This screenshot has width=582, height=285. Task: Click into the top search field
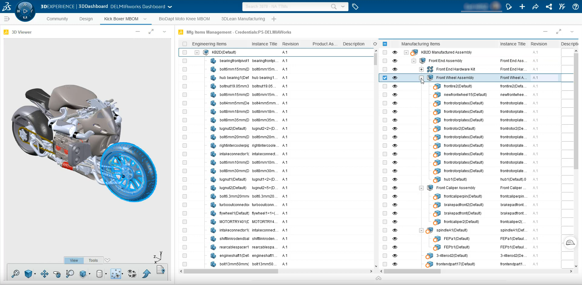coord(287,6)
